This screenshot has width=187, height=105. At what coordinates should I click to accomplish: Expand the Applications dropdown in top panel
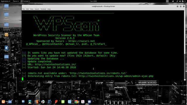[x=5, y=1]
